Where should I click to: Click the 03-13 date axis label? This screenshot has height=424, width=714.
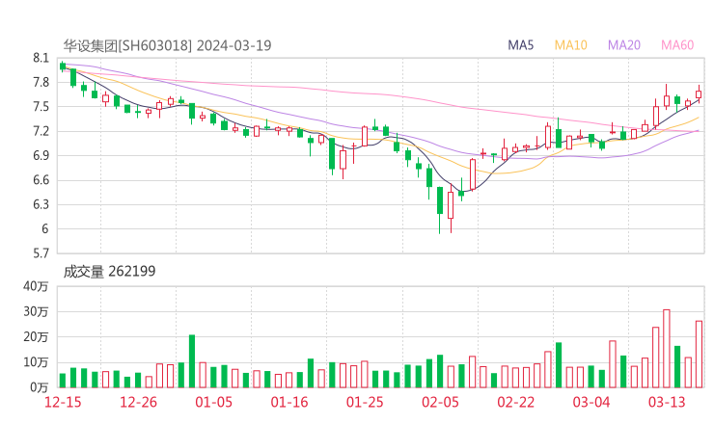[x=667, y=402]
